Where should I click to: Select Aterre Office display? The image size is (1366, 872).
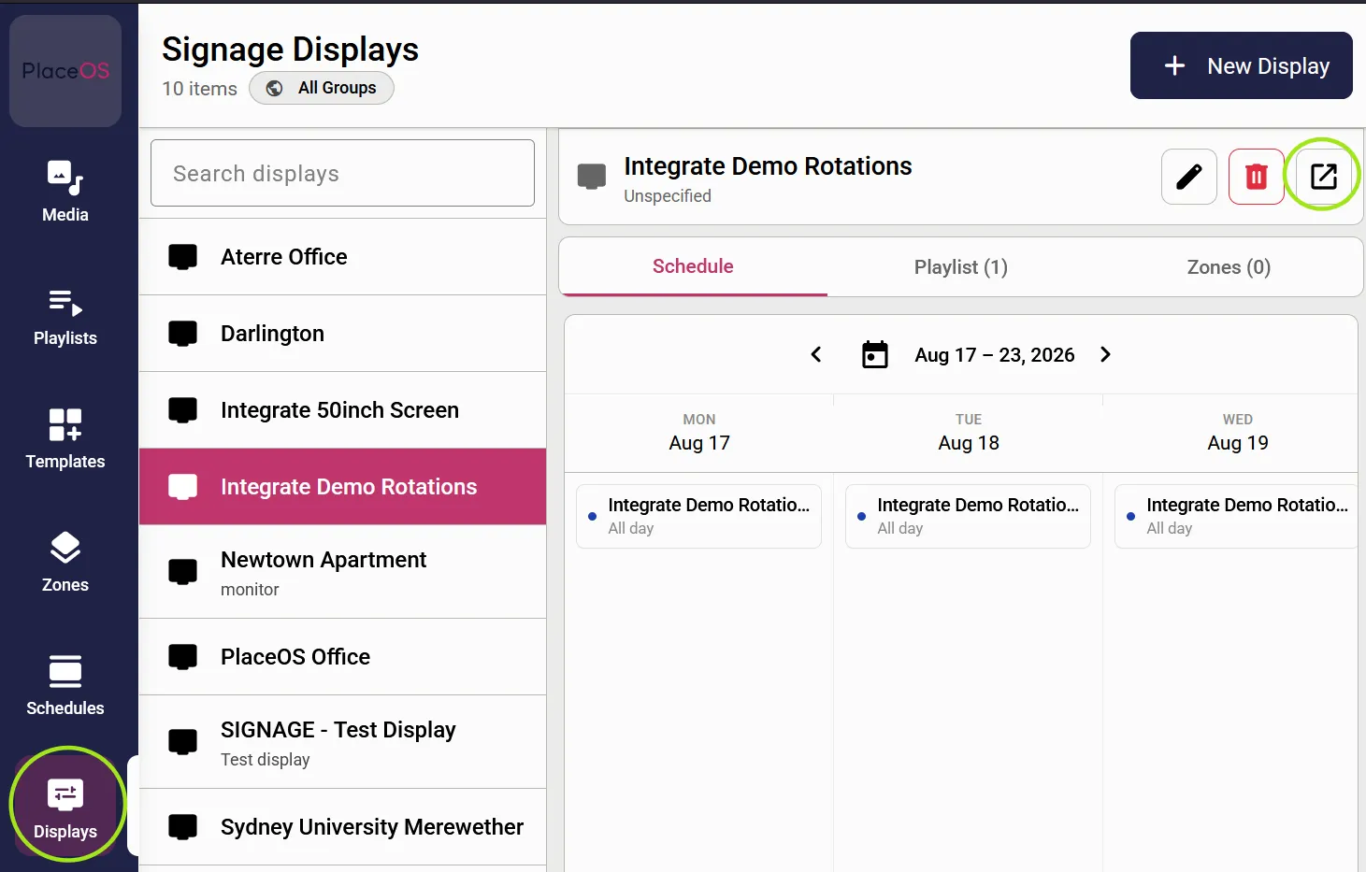pyautogui.click(x=342, y=257)
